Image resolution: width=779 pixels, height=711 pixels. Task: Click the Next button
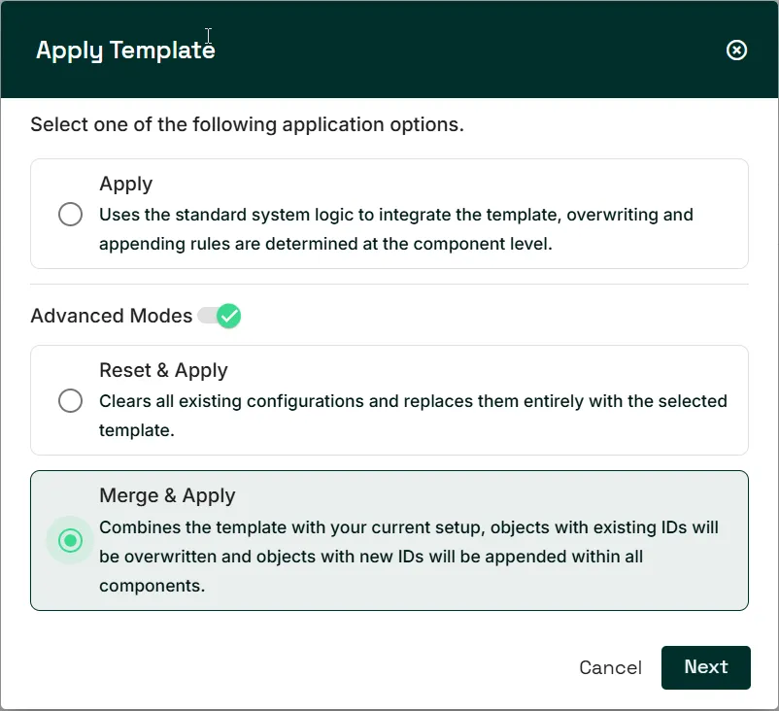coord(705,667)
